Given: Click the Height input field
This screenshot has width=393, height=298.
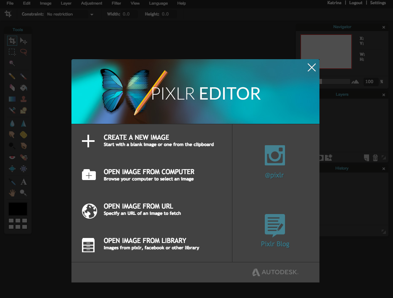Looking at the screenshot, I should [x=169, y=14].
